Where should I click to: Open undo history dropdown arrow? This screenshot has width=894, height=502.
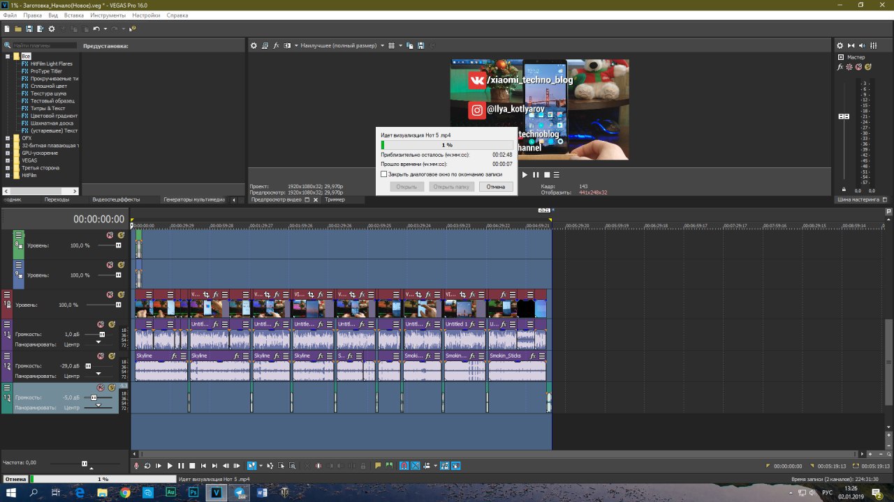[x=105, y=29]
